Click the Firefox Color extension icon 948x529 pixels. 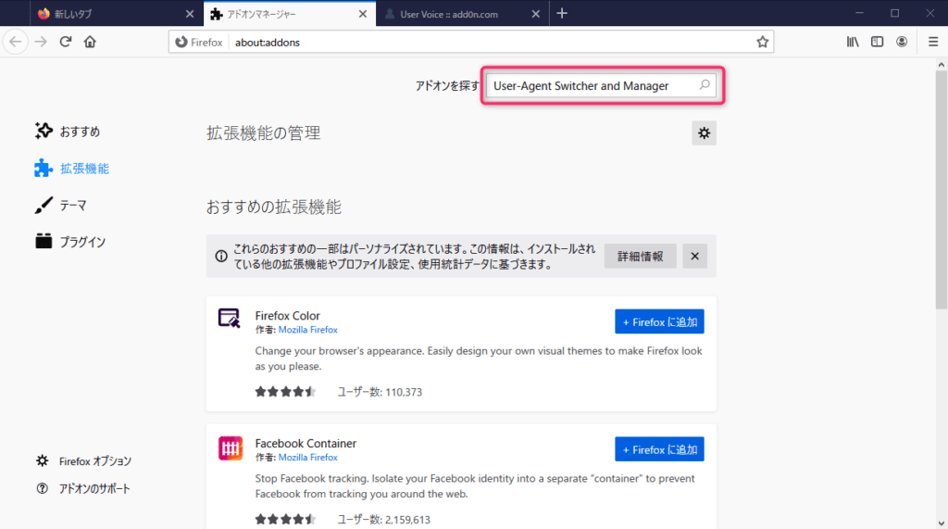pyautogui.click(x=230, y=318)
